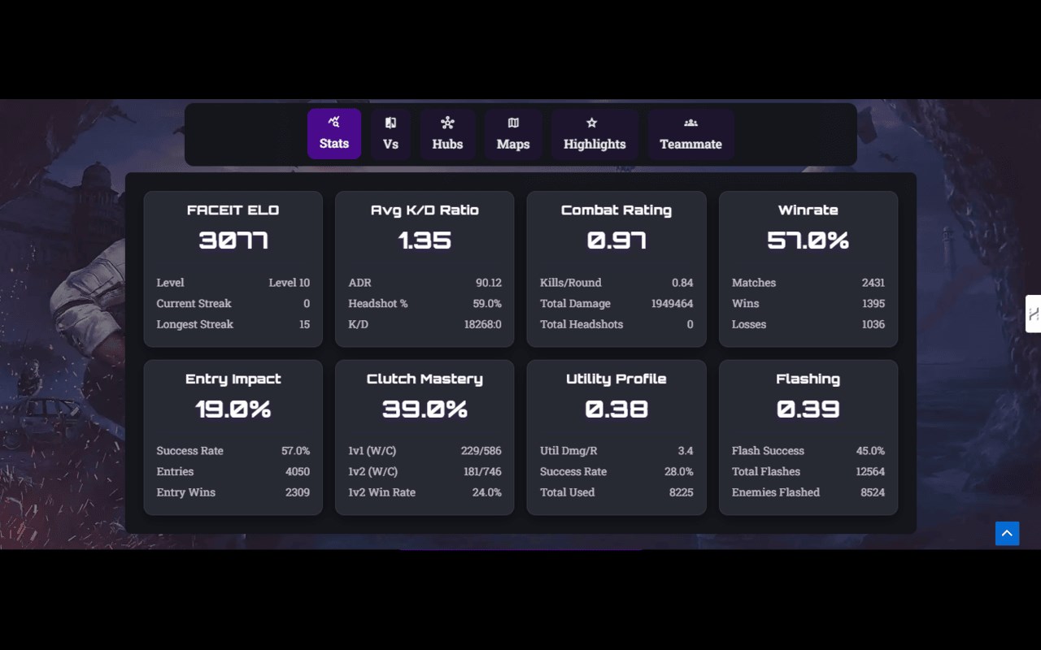Switch to the Vs tab
This screenshot has width=1041, height=650.
390,133
